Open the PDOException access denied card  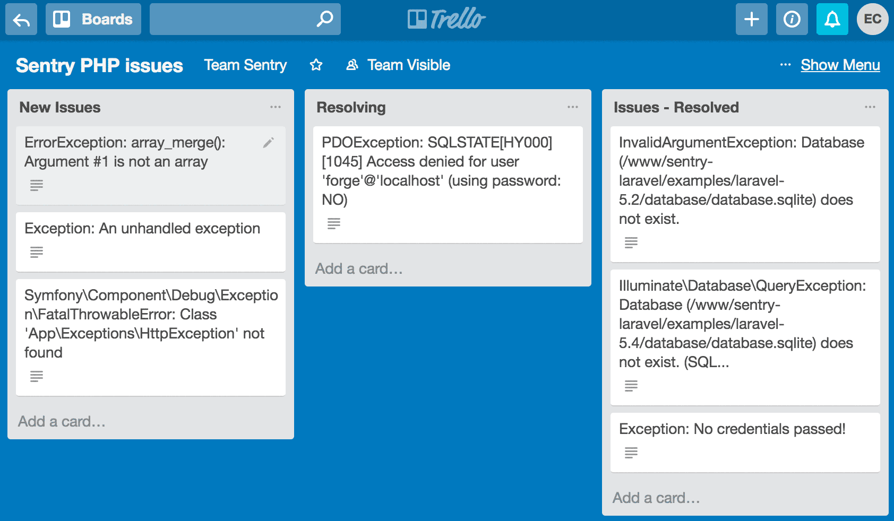pos(441,171)
